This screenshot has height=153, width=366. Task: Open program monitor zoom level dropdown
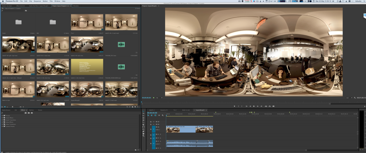coord(159,98)
